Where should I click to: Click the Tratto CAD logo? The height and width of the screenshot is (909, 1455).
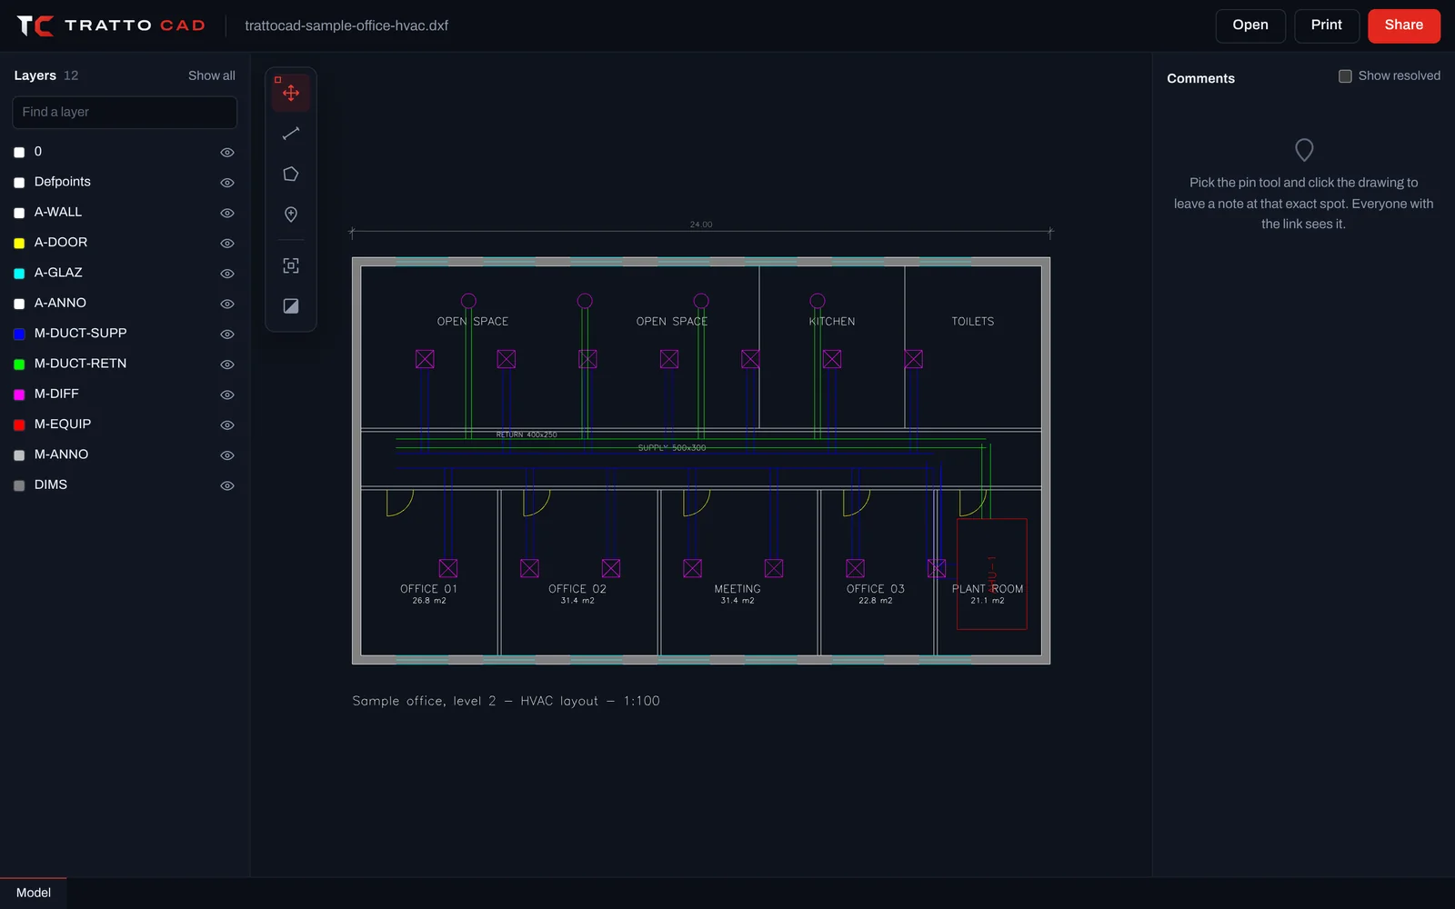(111, 25)
